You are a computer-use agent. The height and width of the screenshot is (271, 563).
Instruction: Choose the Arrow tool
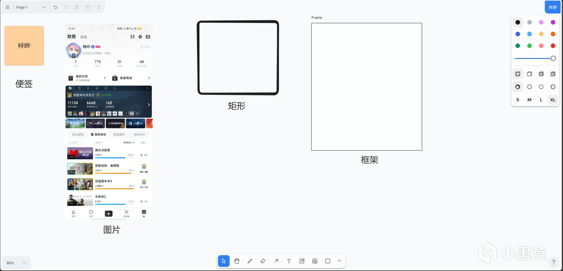click(276, 261)
